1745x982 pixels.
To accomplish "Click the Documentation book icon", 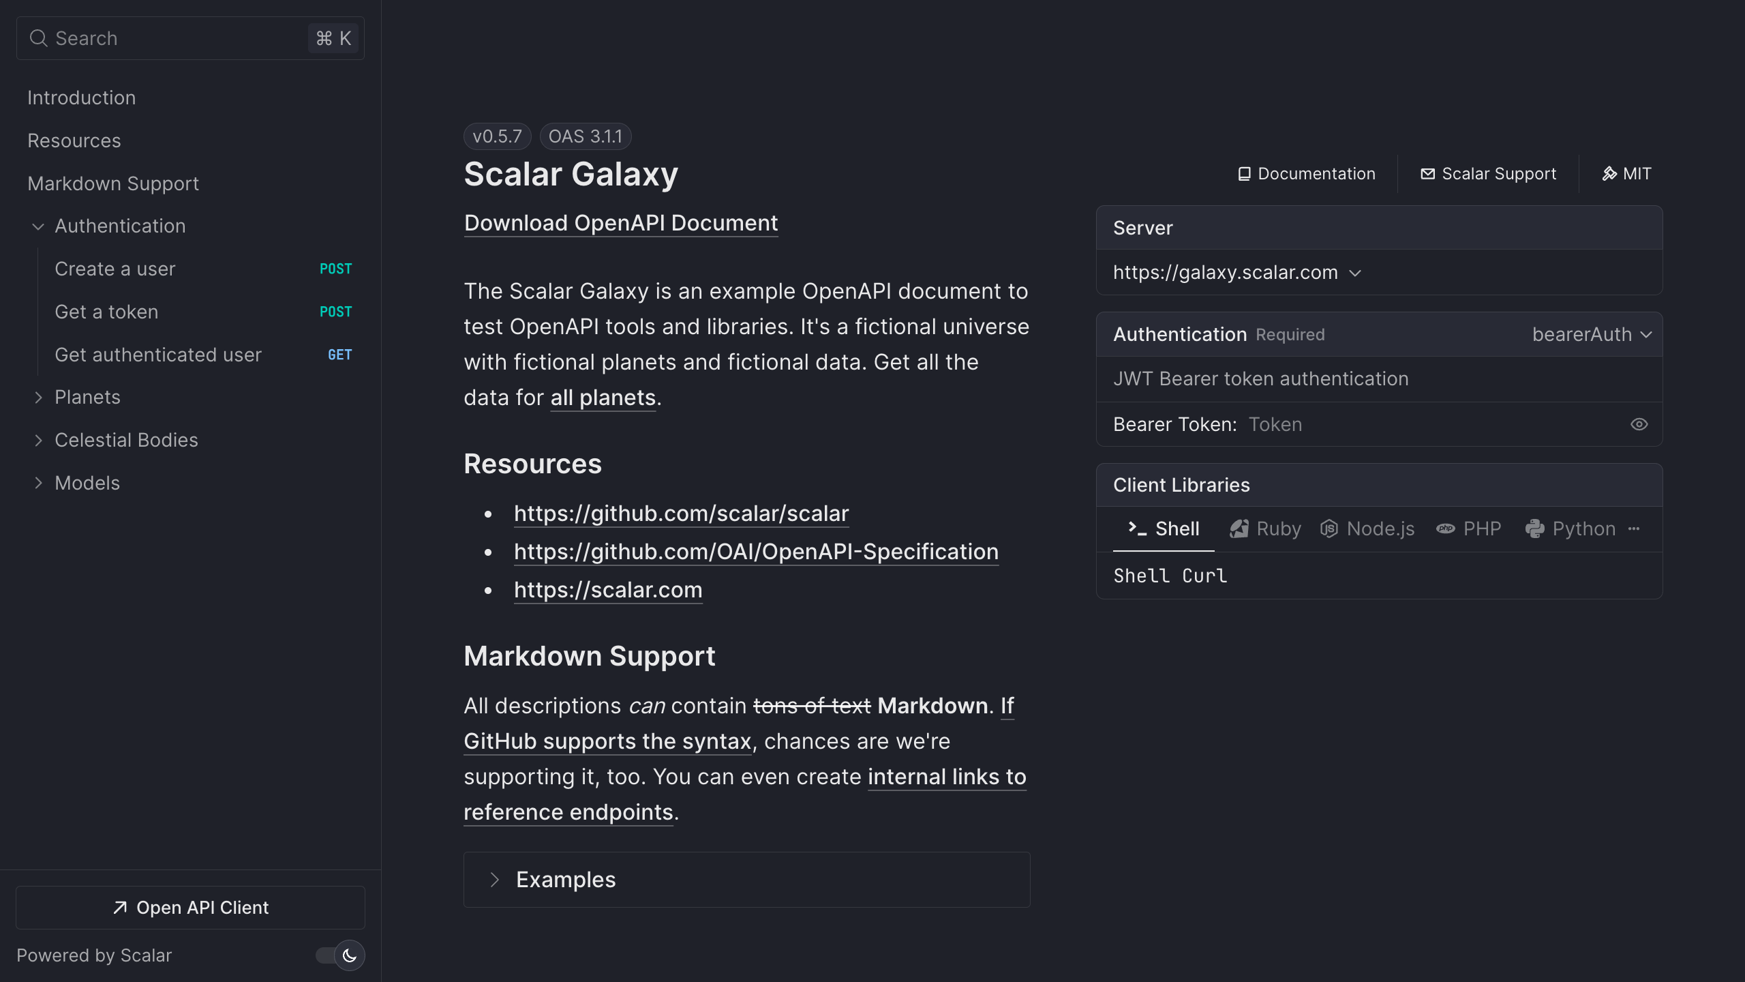I will [1244, 173].
